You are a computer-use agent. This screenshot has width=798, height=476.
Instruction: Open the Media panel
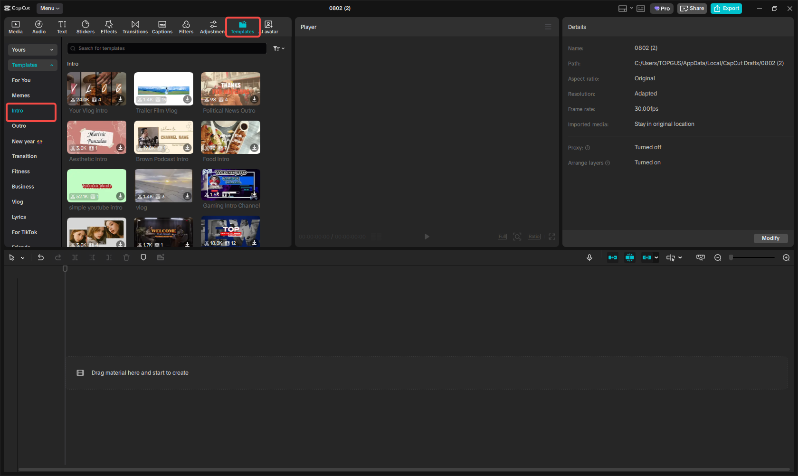[x=16, y=27]
